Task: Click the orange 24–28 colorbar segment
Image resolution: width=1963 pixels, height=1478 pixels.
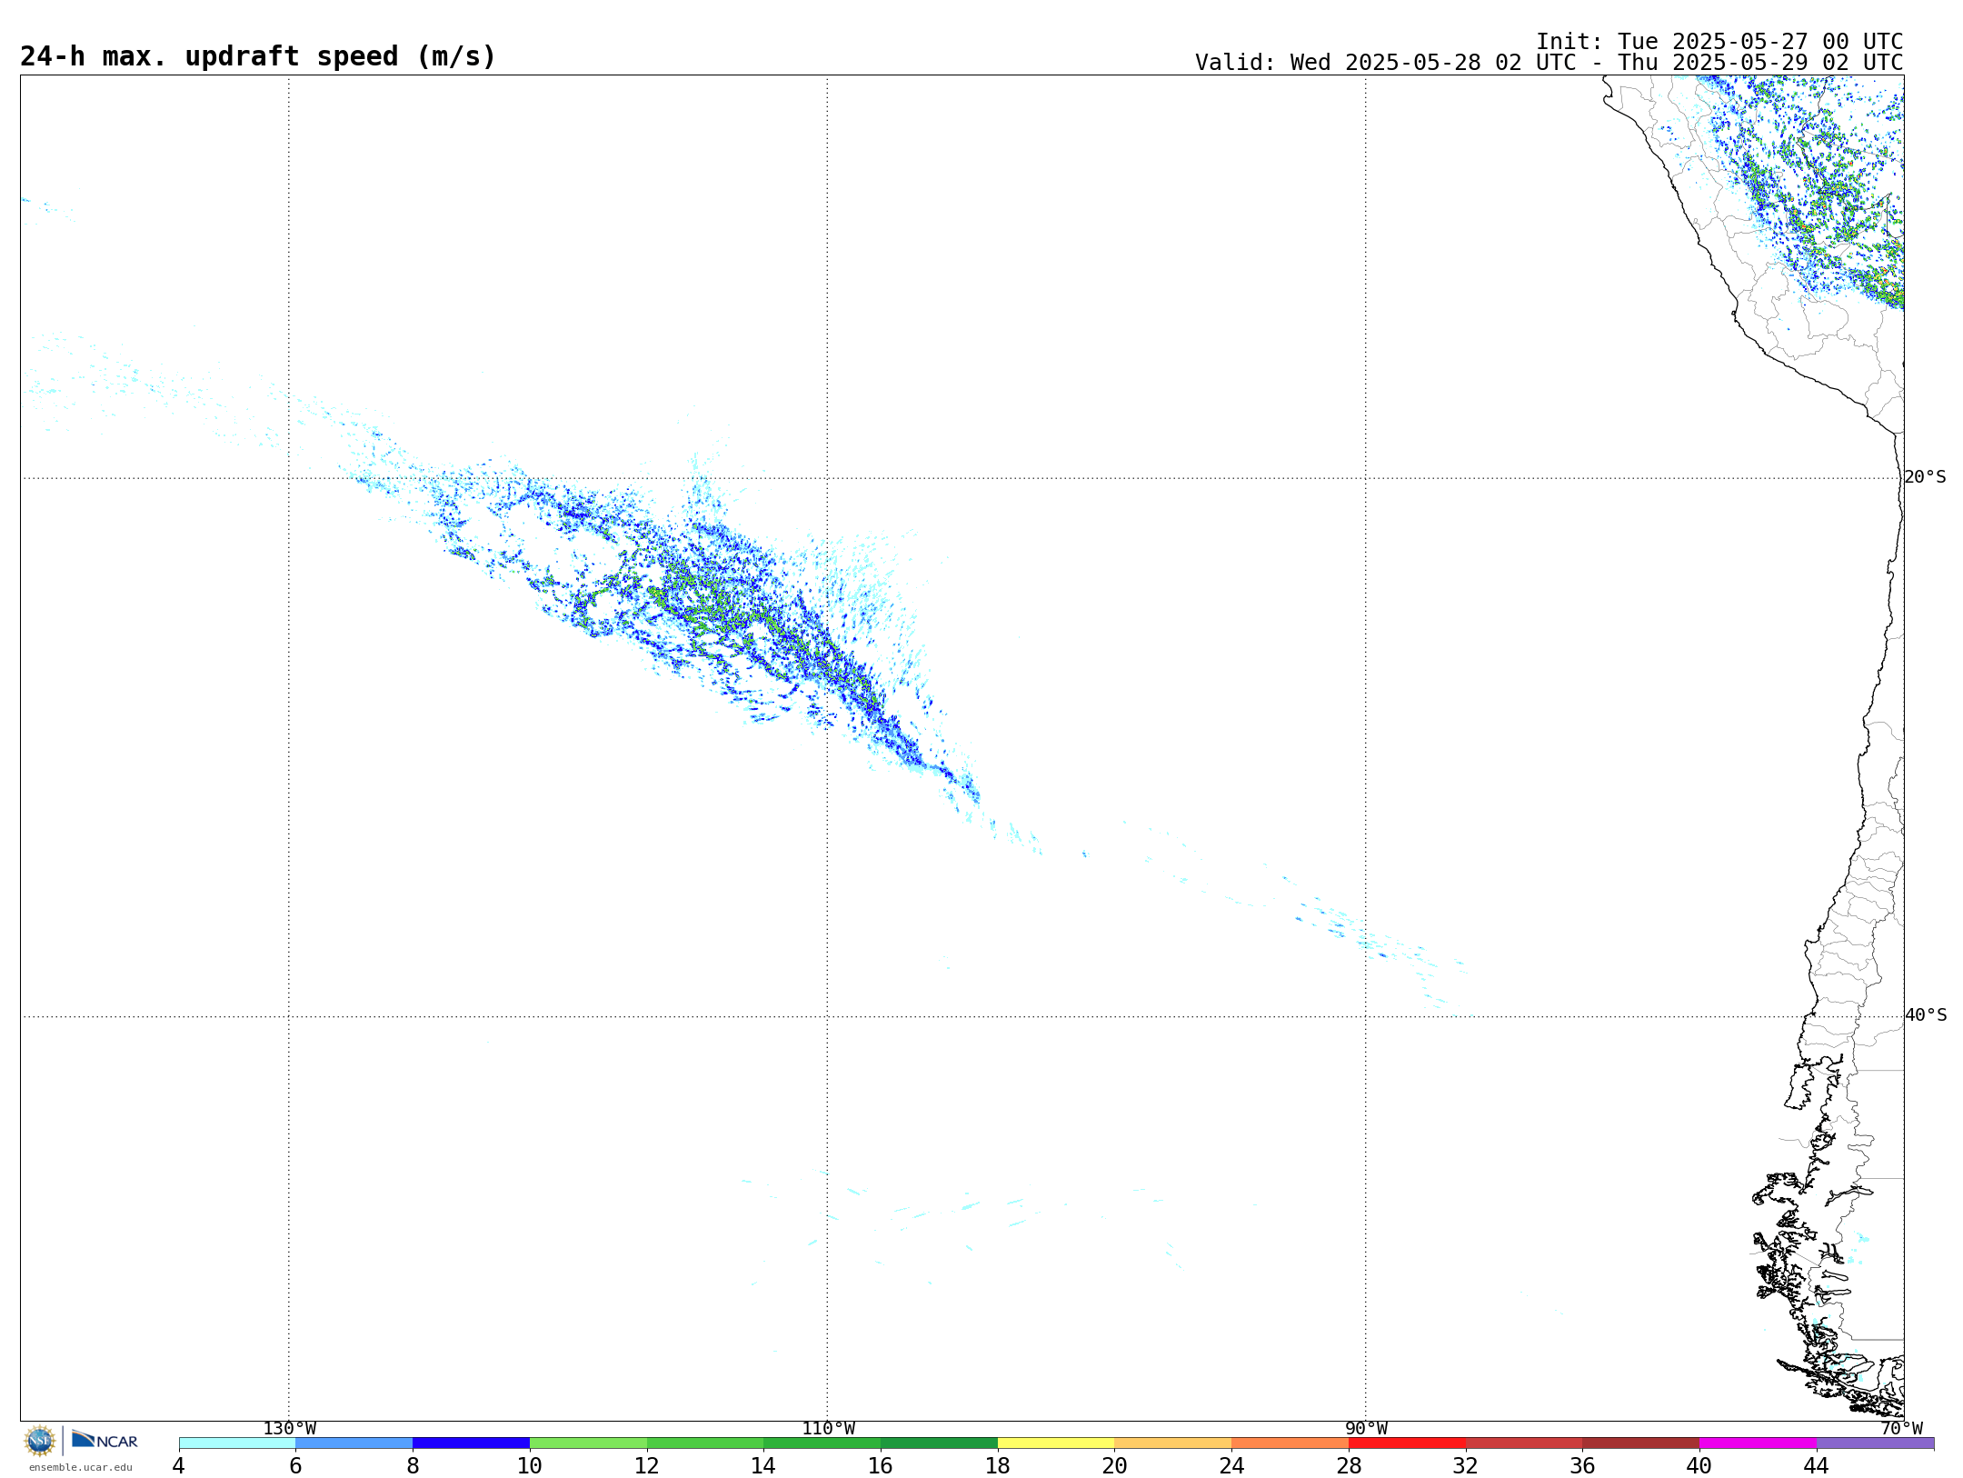Action: 1290,1443
